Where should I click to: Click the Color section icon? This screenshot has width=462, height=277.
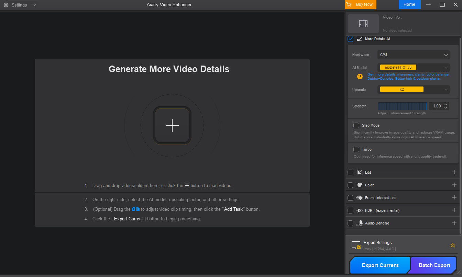click(x=359, y=185)
